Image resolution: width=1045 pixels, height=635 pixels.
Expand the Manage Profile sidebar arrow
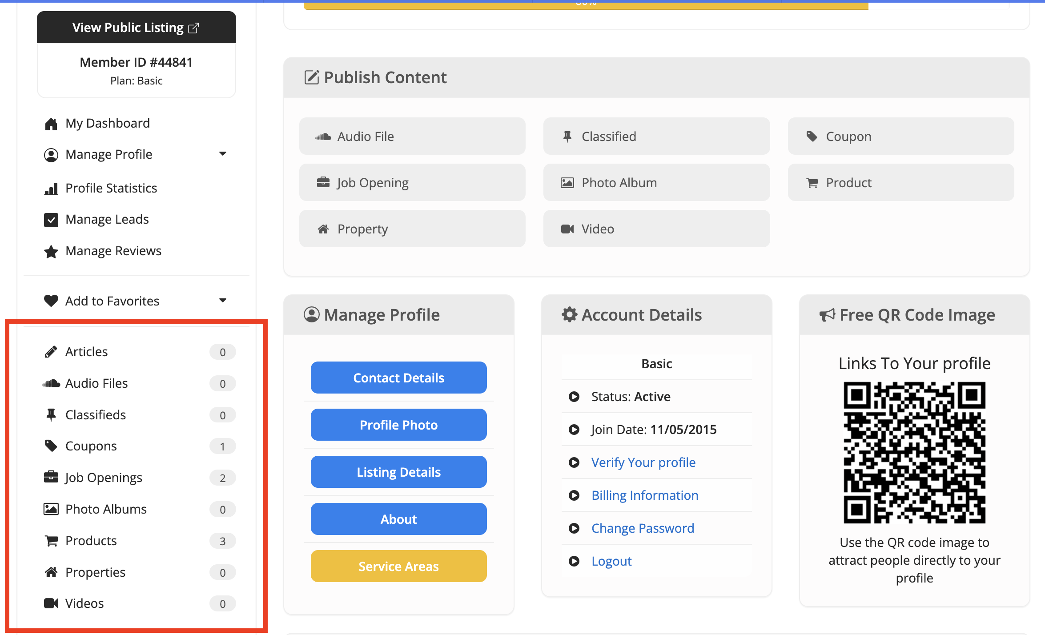[223, 154]
